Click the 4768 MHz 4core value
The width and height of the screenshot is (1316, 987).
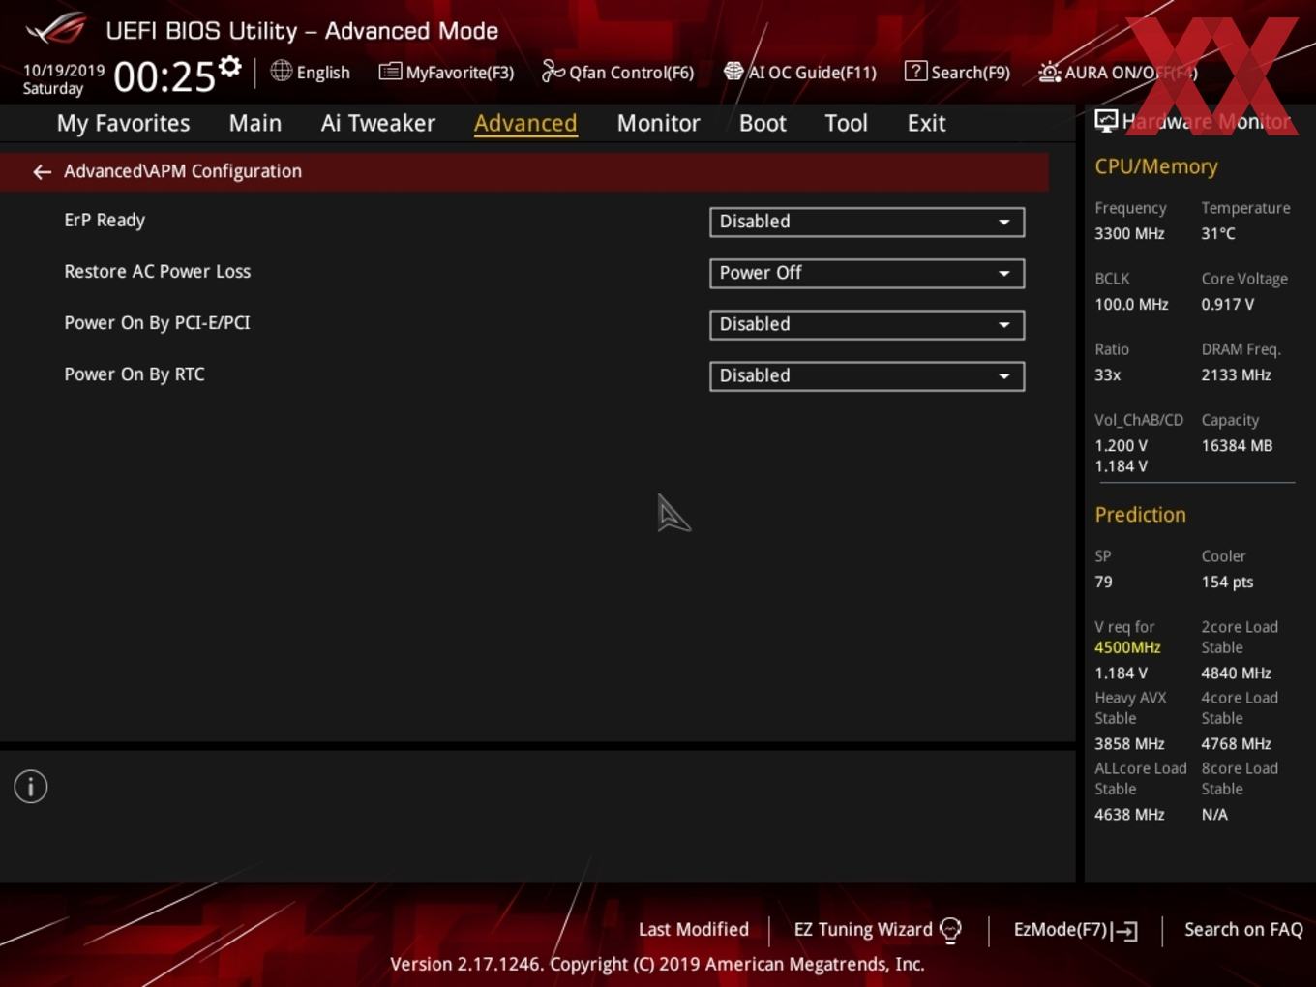coord(1236,744)
